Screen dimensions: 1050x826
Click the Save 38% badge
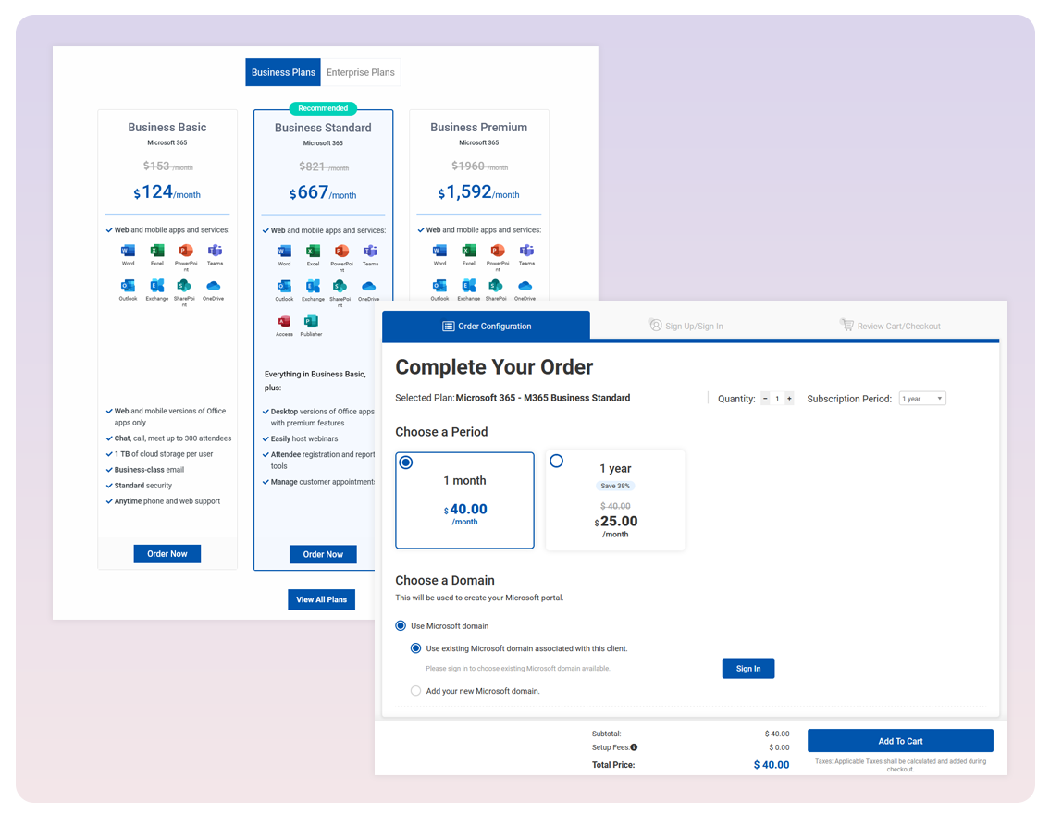[615, 486]
